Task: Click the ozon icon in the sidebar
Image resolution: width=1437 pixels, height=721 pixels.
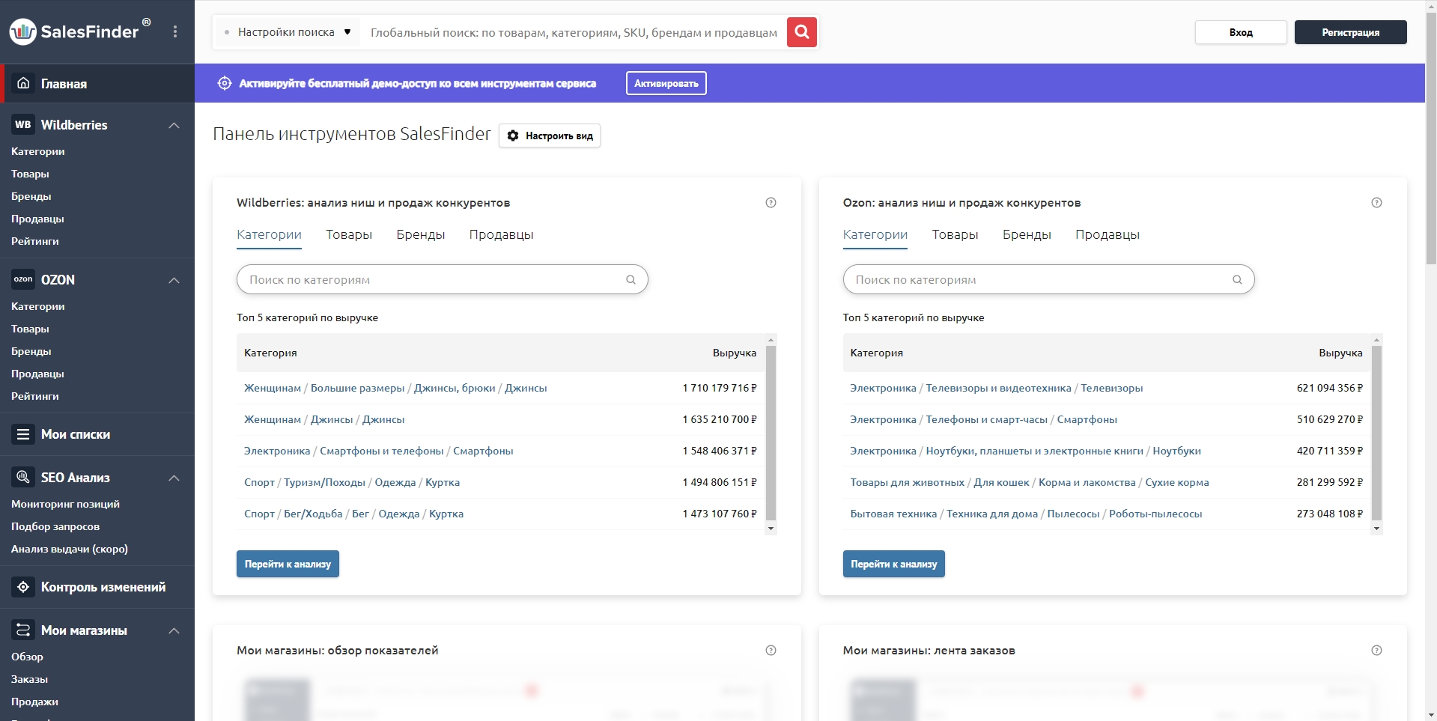Action: click(23, 279)
